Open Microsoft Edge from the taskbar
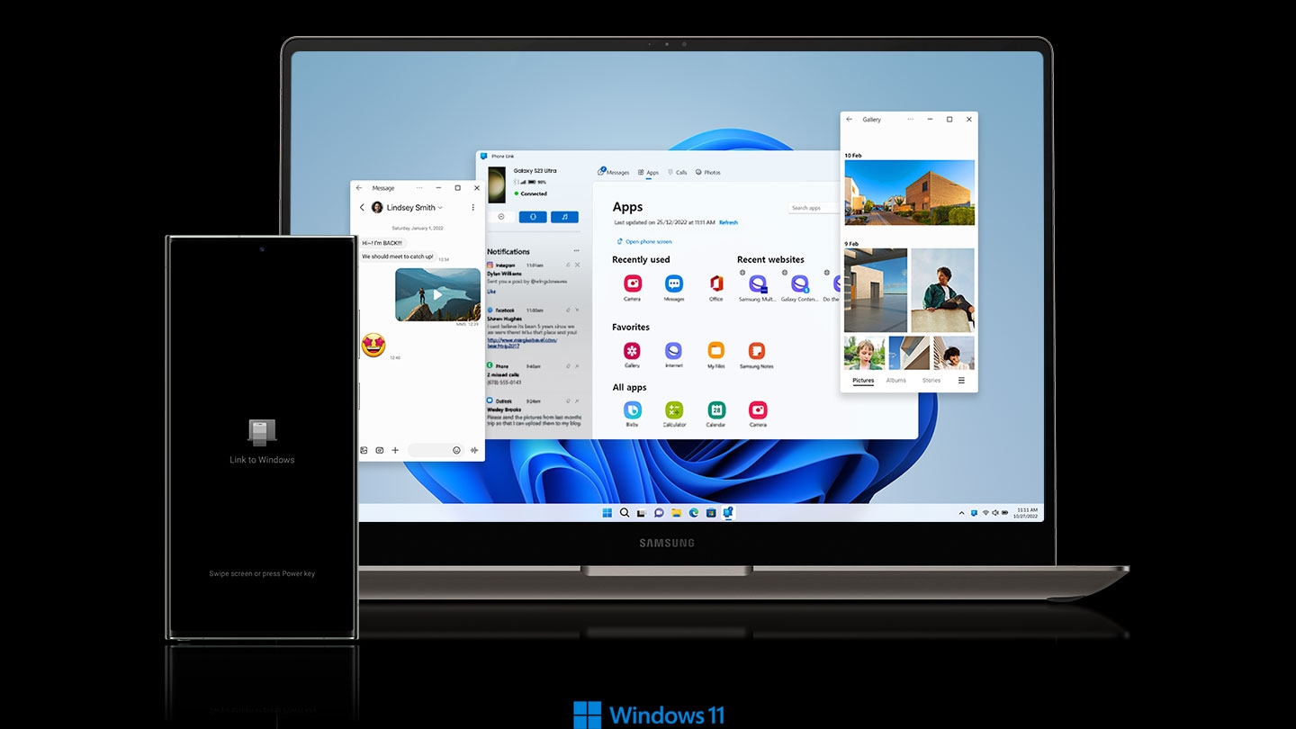 (694, 513)
